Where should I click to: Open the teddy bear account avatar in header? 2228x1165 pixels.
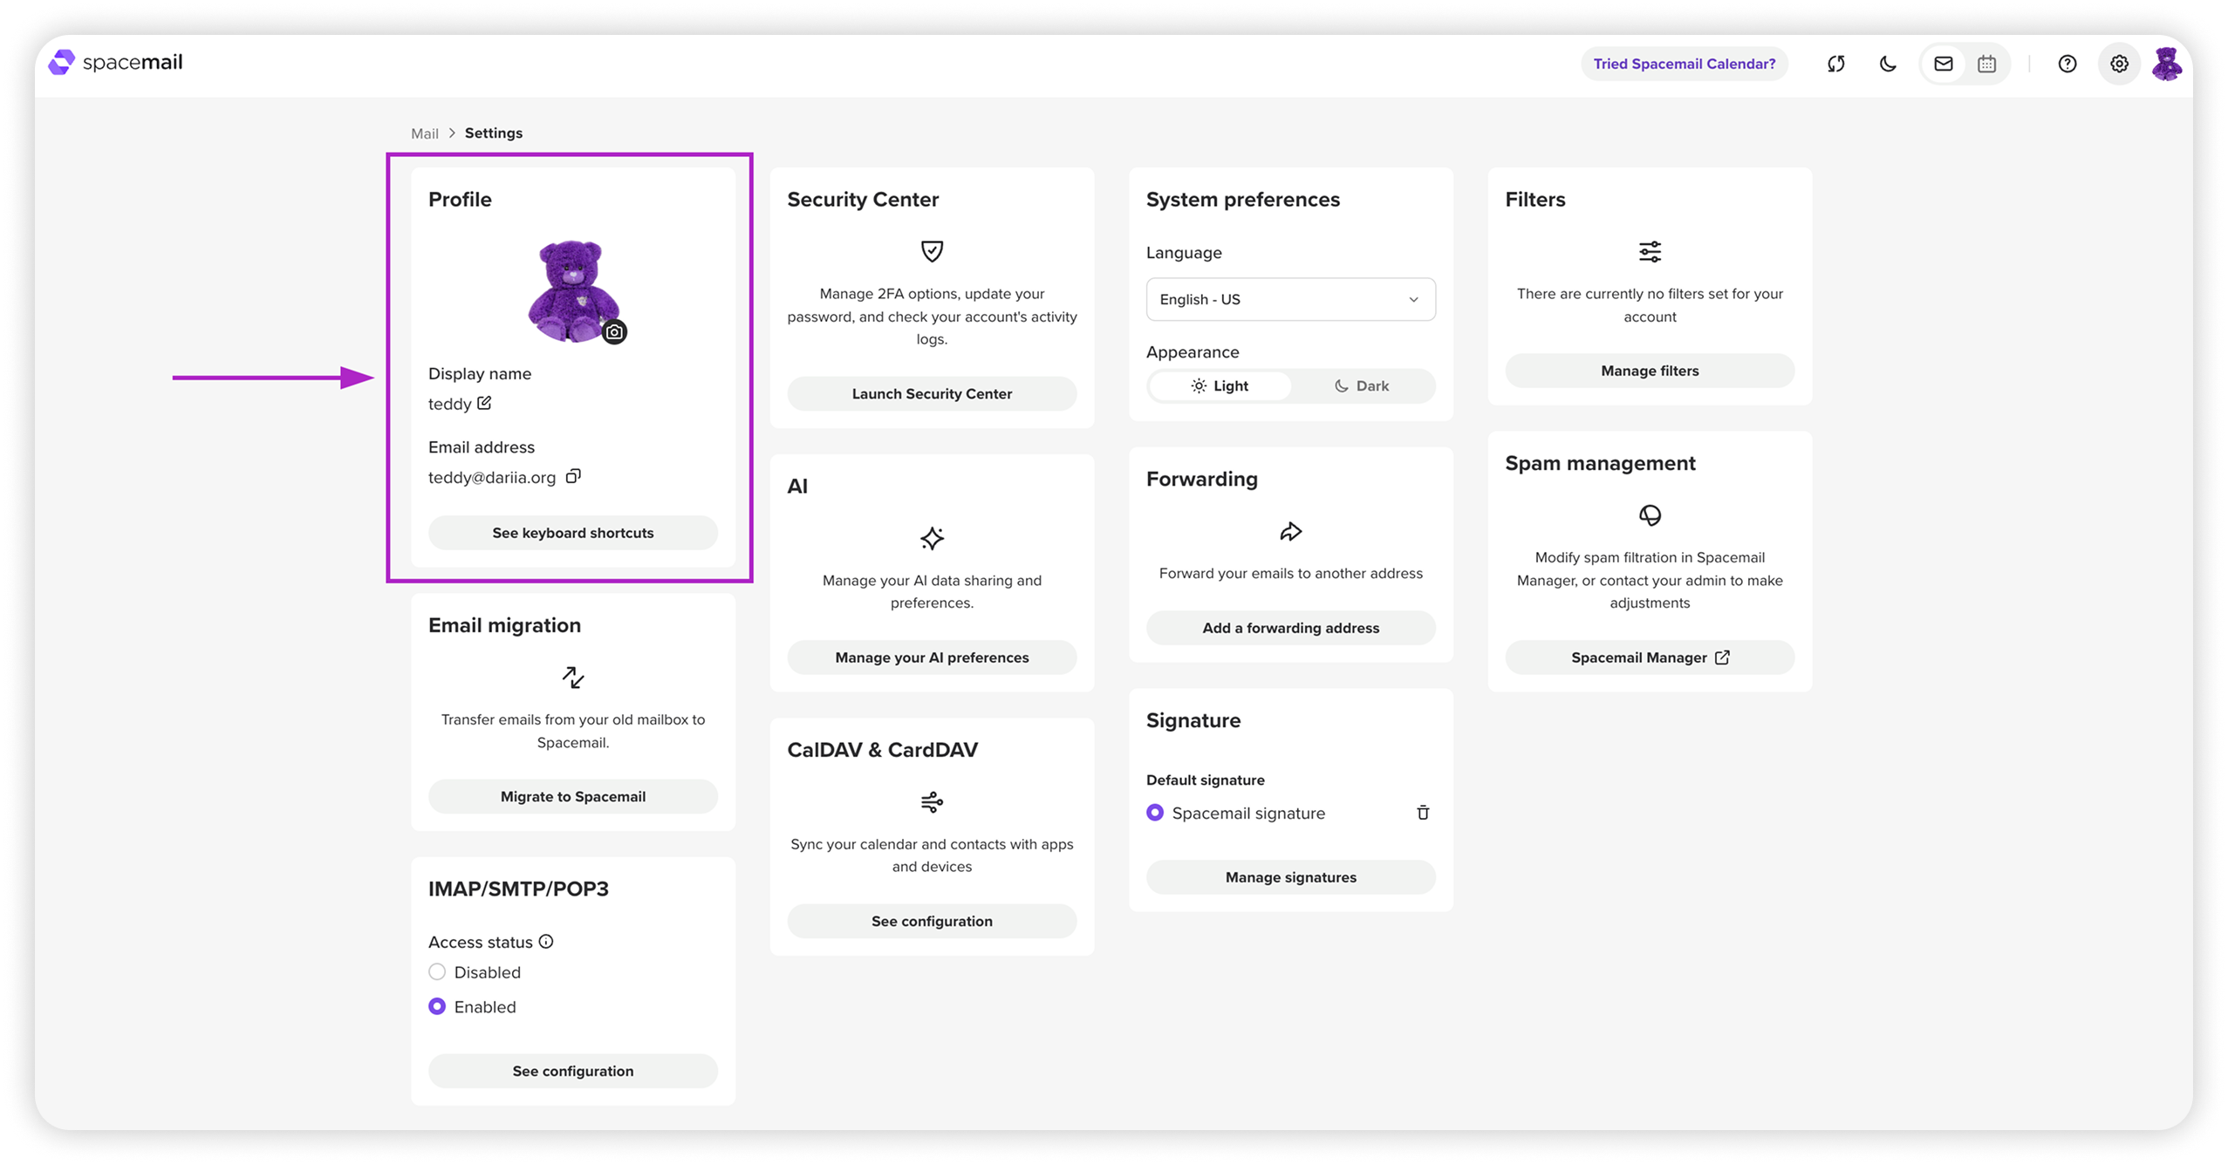tap(2167, 64)
